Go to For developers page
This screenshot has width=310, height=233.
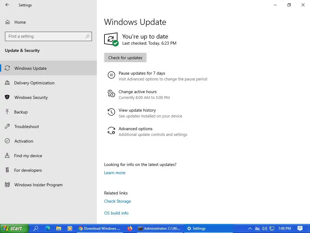[x=48, y=170]
